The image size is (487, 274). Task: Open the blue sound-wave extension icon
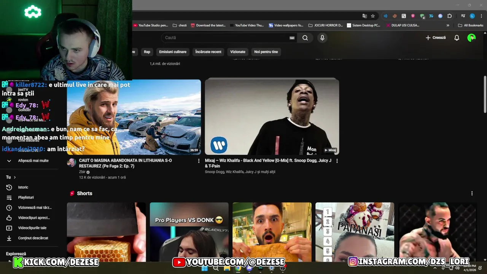[385, 16]
